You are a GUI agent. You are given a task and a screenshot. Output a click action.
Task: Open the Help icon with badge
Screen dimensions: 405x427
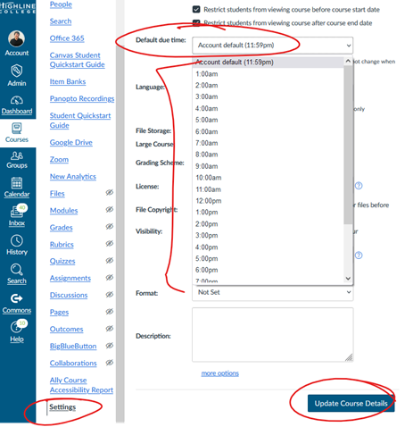(17, 327)
